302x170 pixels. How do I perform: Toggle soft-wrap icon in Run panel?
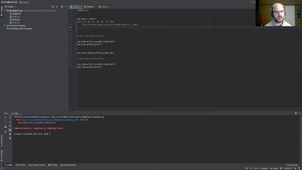click(x=10, y=126)
